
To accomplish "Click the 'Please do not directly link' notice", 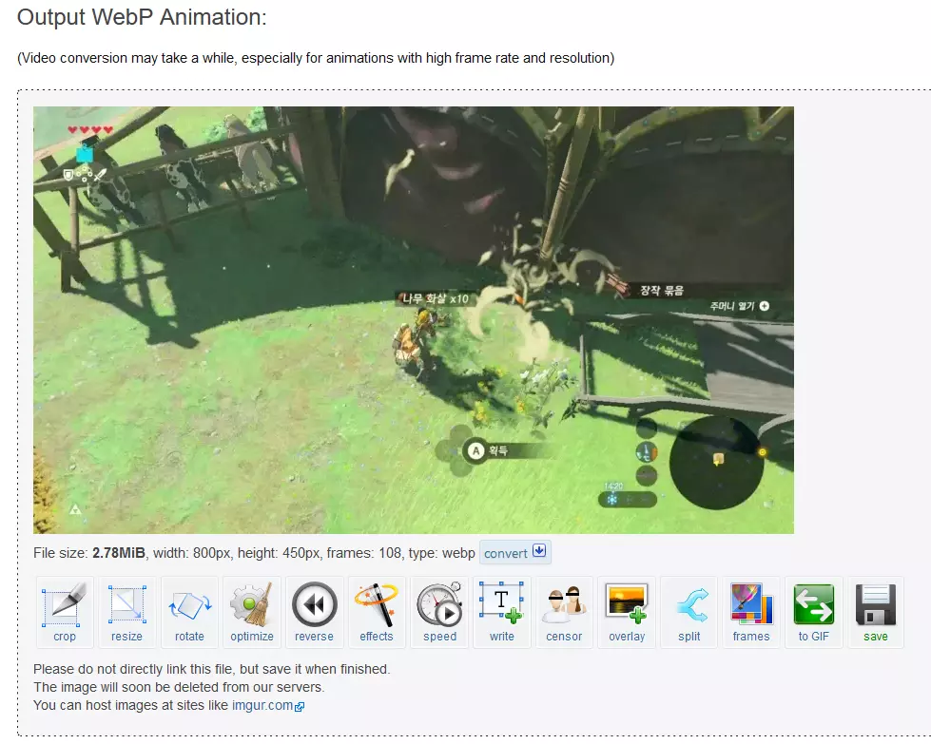I will pyautogui.click(x=211, y=669).
